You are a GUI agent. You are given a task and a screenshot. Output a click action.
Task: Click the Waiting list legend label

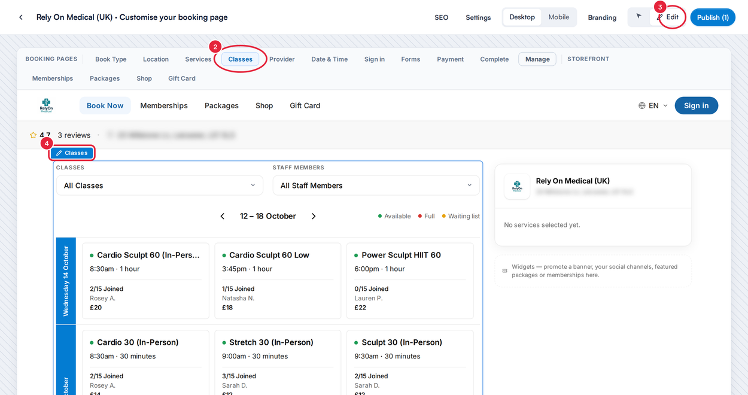464,216
